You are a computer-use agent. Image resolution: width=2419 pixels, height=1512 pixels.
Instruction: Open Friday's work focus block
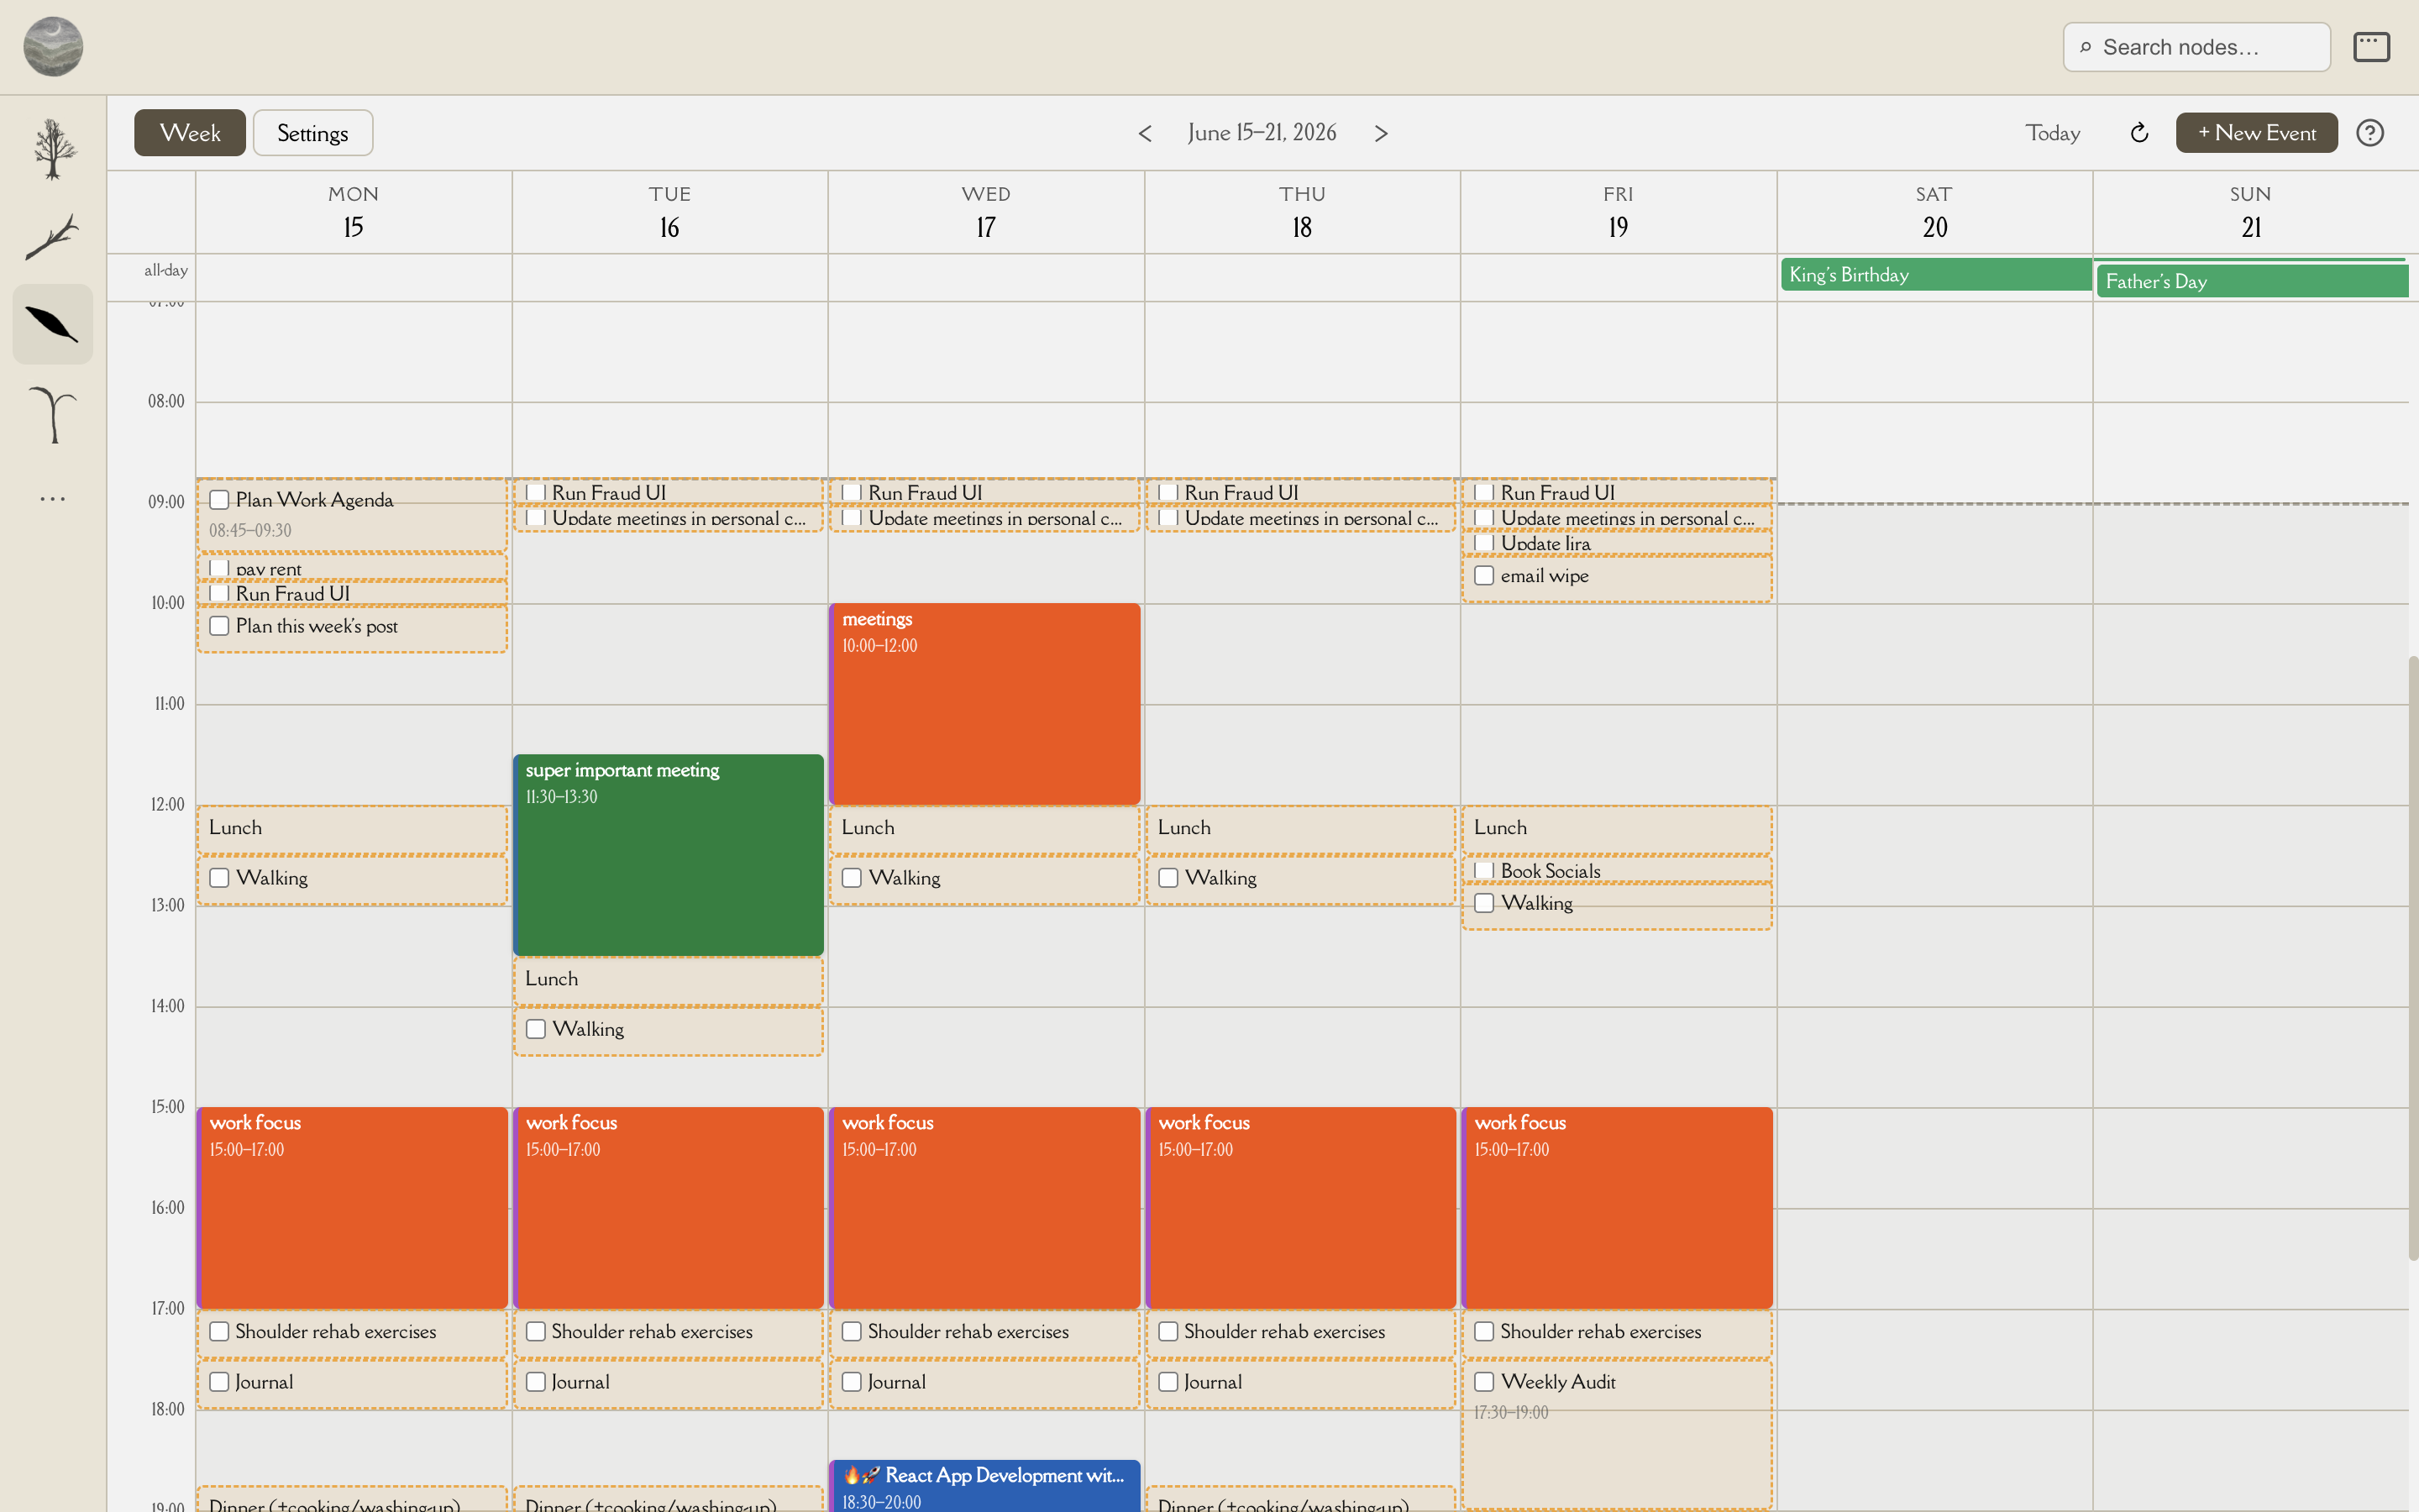1618,1208
